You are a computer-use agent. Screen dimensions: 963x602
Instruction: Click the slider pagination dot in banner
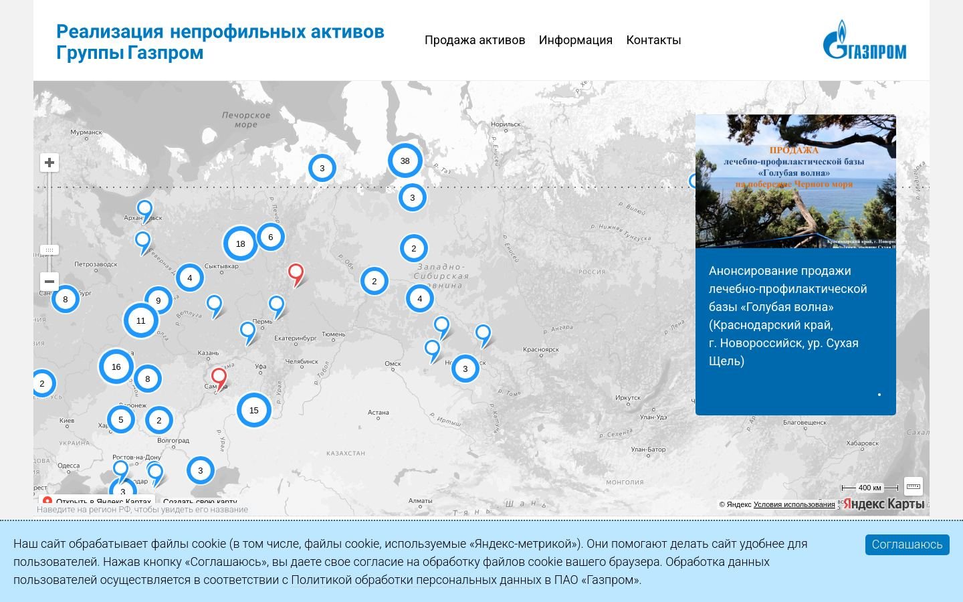tap(879, 395)
